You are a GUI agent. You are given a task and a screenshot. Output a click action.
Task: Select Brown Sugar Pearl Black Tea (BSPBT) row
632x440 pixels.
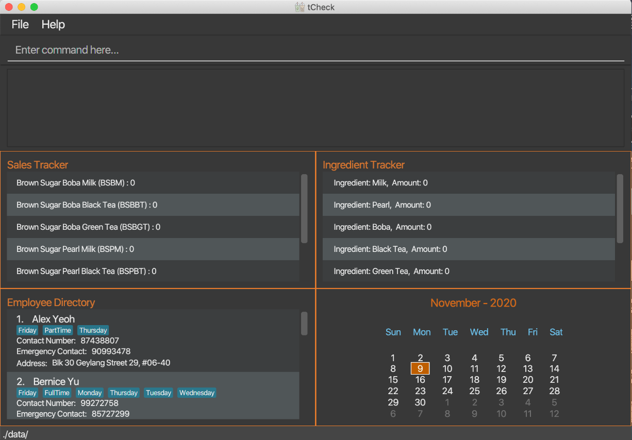click(x=153, y=271)
